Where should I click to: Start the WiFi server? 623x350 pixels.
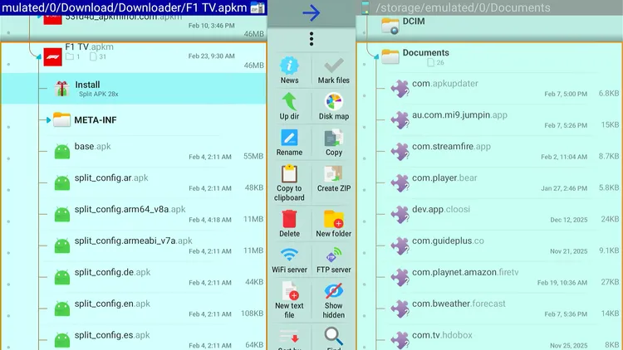coord(289,260)
